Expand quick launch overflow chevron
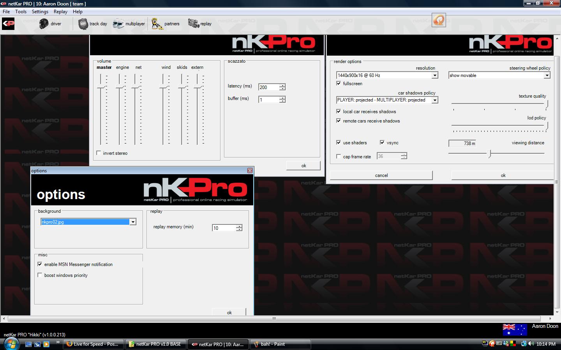 coord(58,342)
